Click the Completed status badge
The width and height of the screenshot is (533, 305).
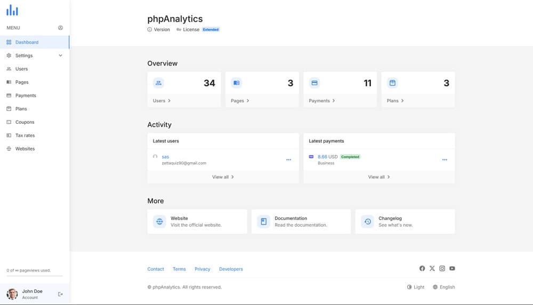[x=350, y=157]
